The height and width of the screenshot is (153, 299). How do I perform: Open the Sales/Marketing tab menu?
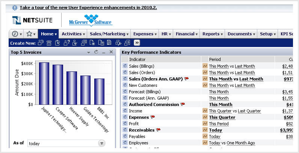(x=109, y=34)
